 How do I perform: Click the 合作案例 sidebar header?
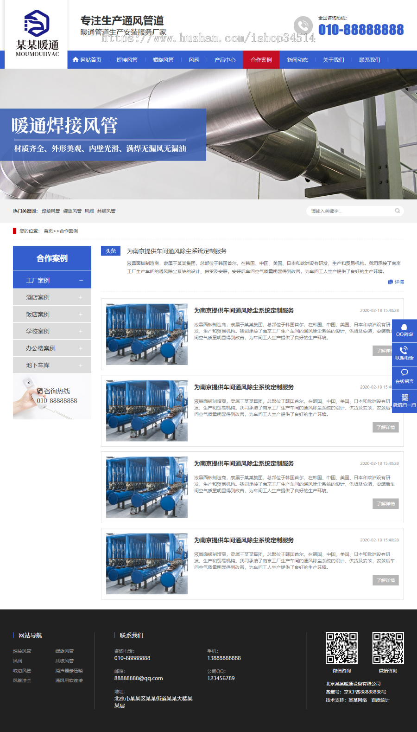click(x=52, y=258)
